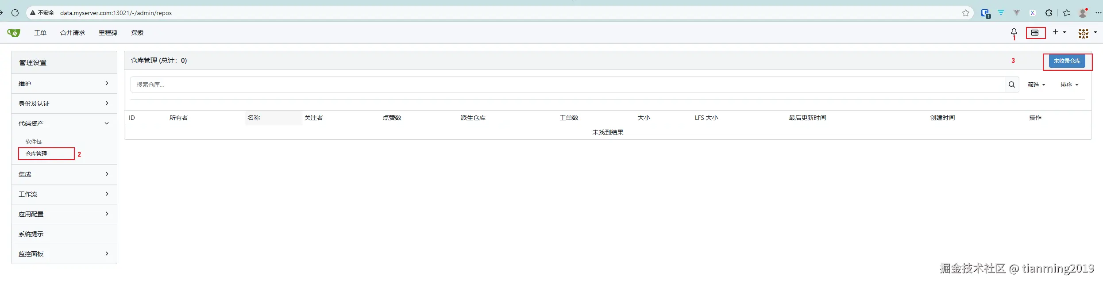
Task: Sort by the 派生仓库 column header
Action: coord(473,118)
